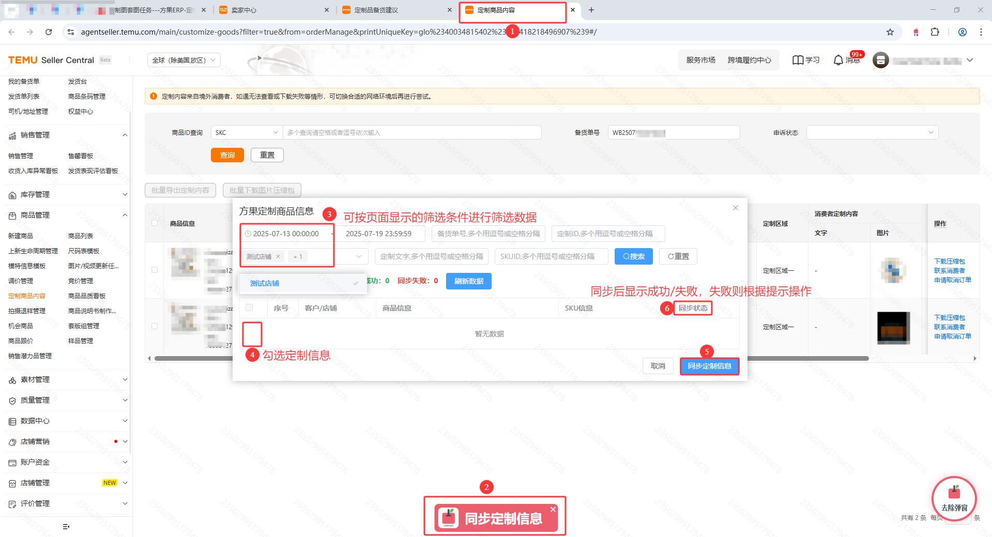Switch to the 方果ERP 制图套图任务 tab
Image resolution: width=992 pixels, height=537 pixels.
[155, 10]
